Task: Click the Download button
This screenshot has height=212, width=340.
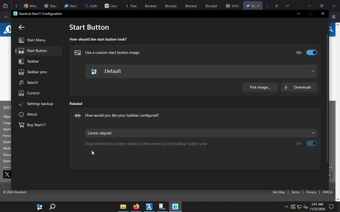Action: coord(299,87)
